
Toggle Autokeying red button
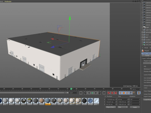[x=112, y=93]
